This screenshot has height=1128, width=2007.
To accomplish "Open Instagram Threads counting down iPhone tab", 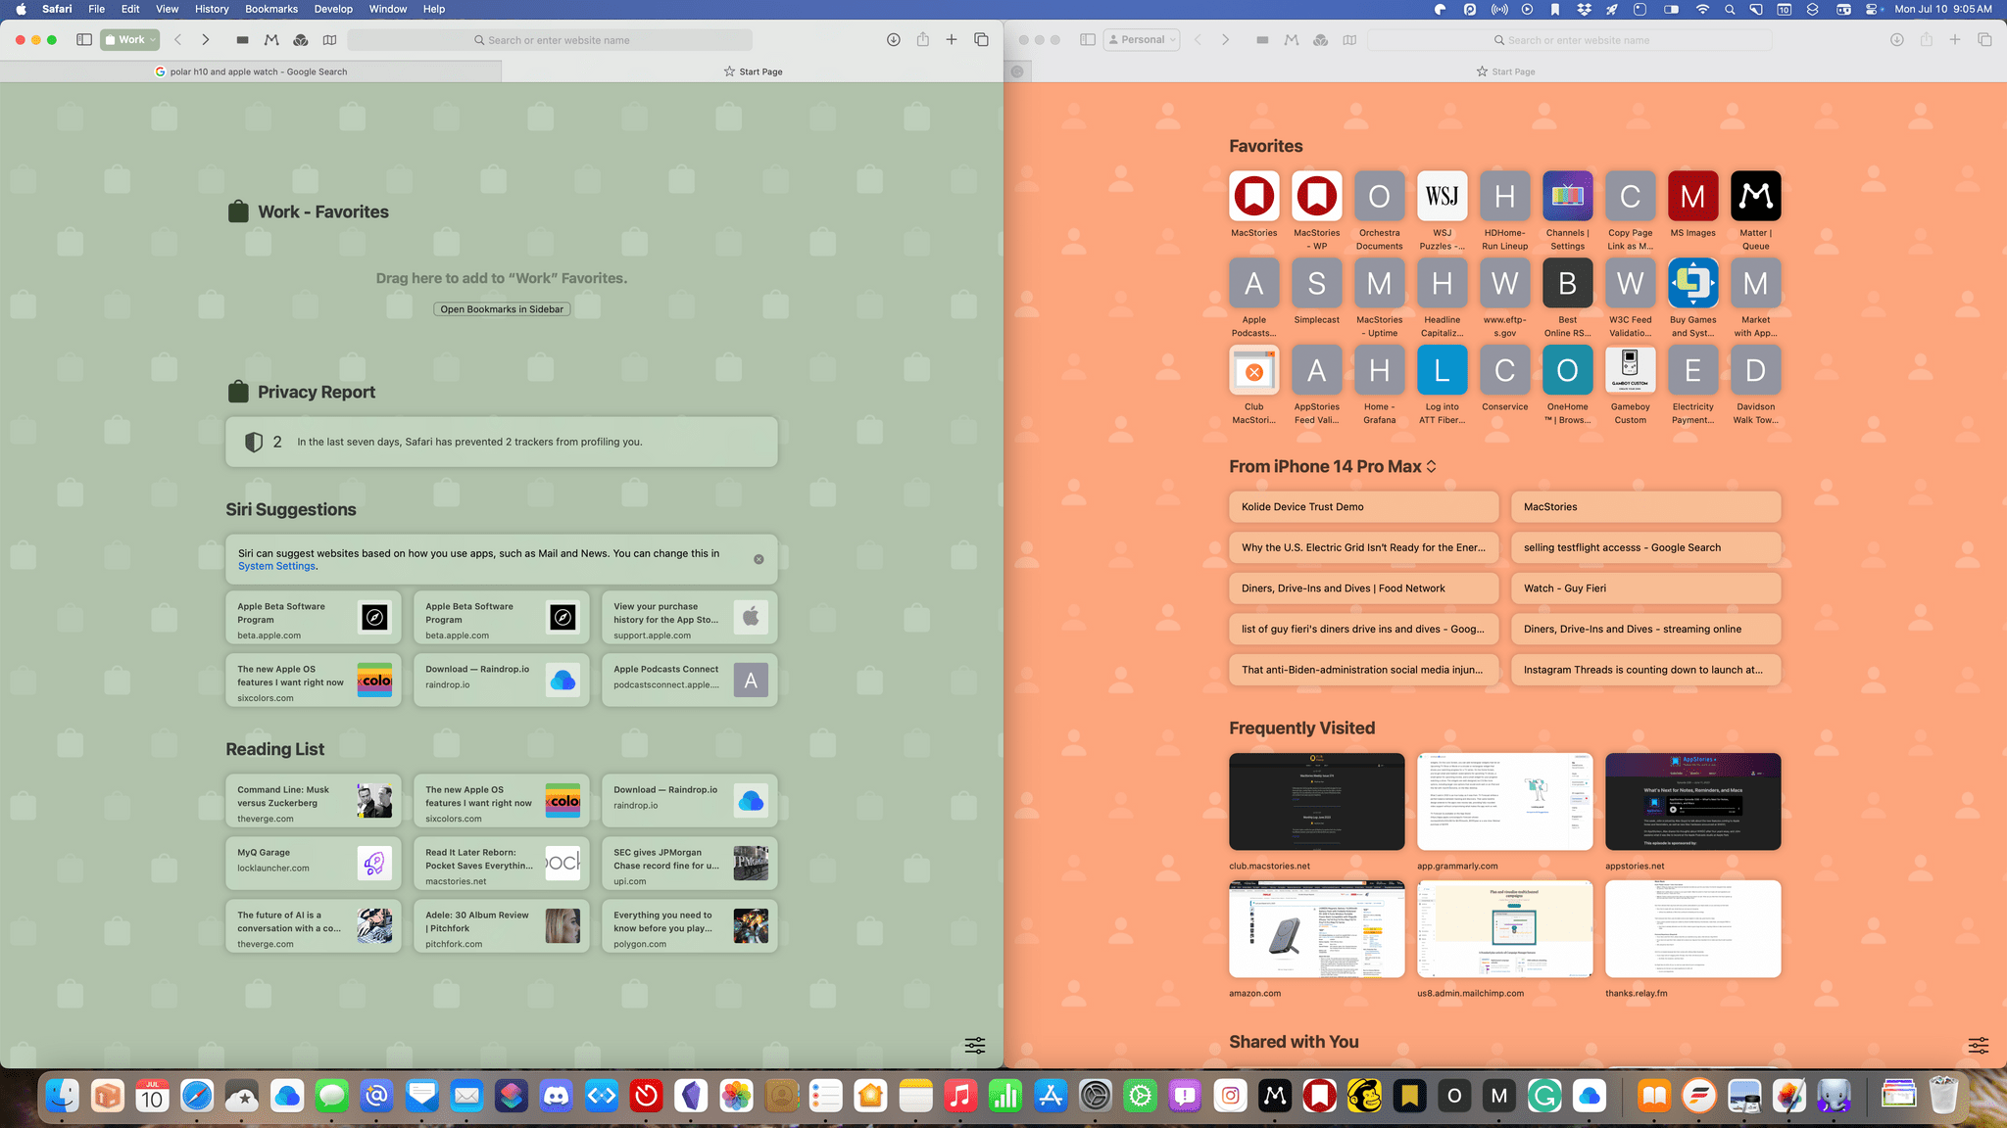I will point(1646,670).
